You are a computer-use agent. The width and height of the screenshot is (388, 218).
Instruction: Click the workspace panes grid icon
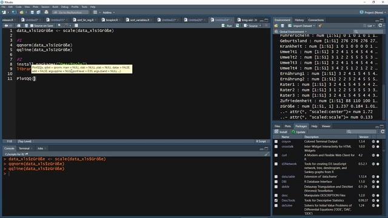95,12
